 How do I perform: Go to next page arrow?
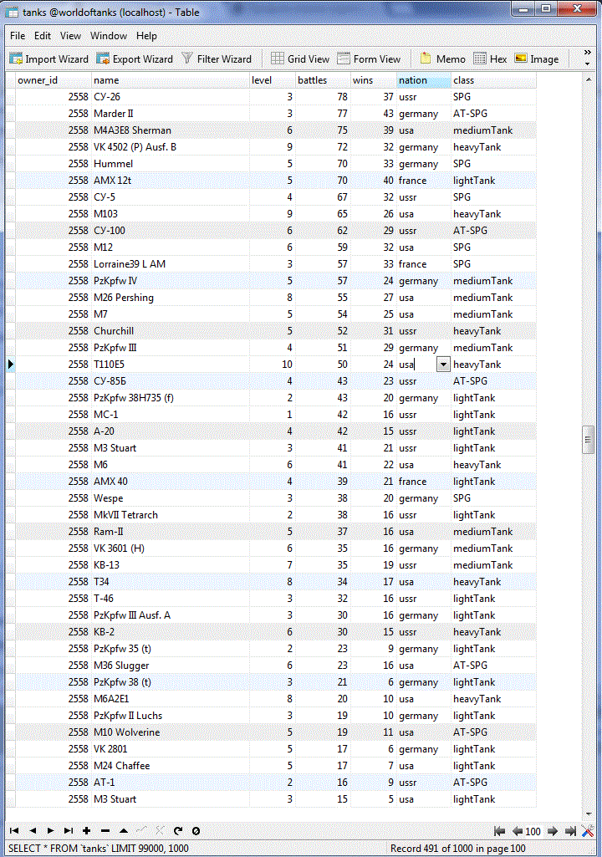pyautogui.click(x=552, y=831)
